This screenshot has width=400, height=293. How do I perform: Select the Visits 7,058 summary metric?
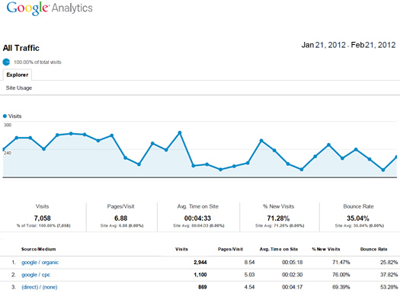[x=43, y=217]
